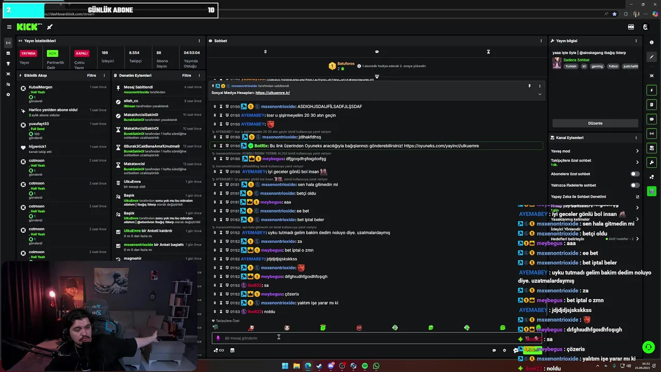661x372 pixels.
Task: Click the channel points infinity icon below chat
Action: [x=219, y=350]
